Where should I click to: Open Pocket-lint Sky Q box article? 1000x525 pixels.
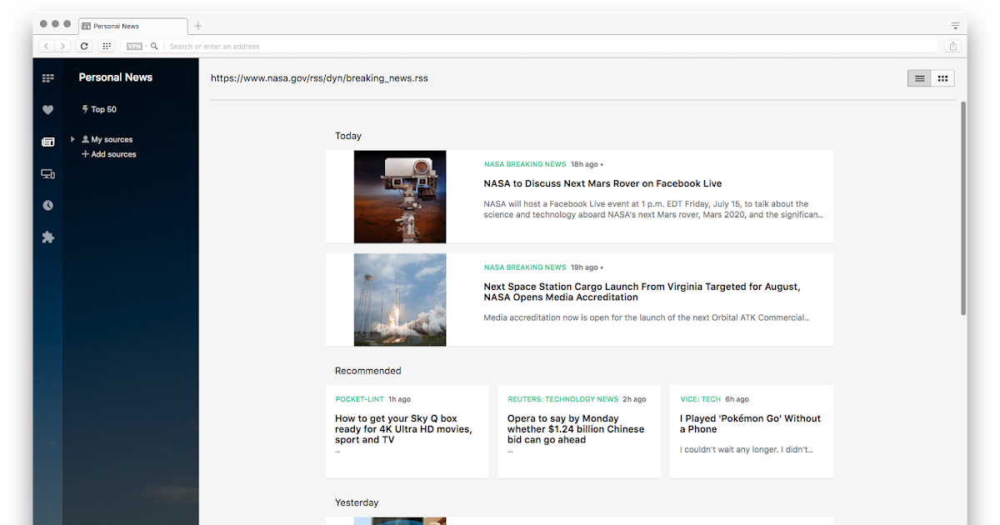coord(407,431)
